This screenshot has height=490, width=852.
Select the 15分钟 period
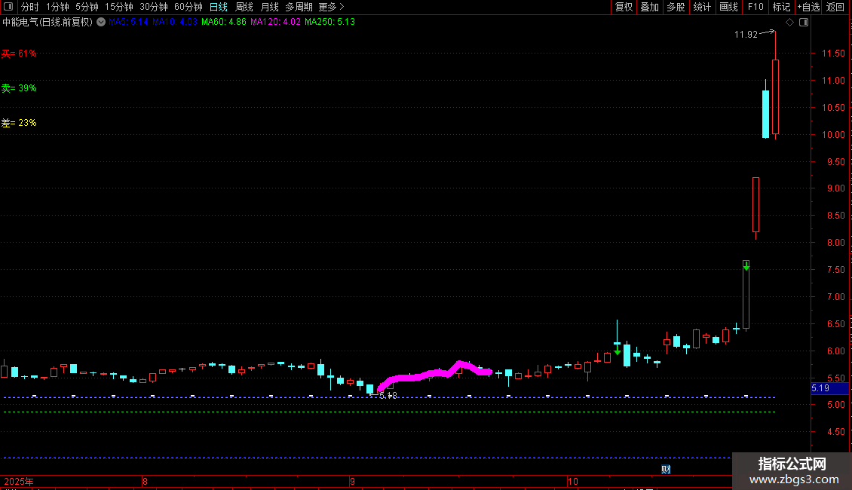[119, 7]
